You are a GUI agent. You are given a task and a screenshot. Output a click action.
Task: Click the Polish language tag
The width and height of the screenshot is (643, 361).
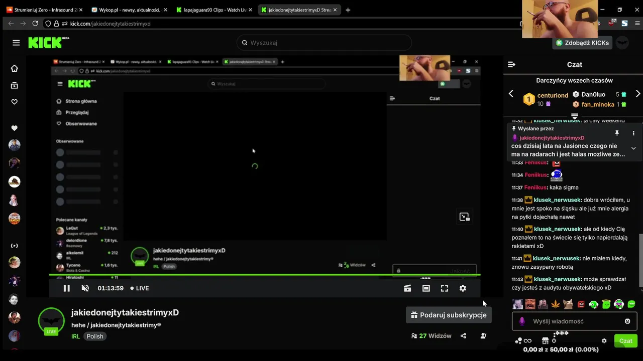[95, 336]
